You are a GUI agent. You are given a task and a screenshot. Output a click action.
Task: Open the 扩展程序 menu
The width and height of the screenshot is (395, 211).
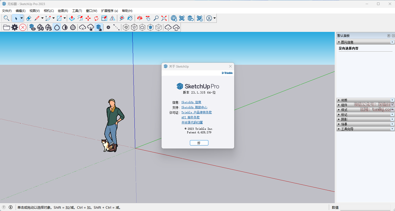[x=109, y=11]
